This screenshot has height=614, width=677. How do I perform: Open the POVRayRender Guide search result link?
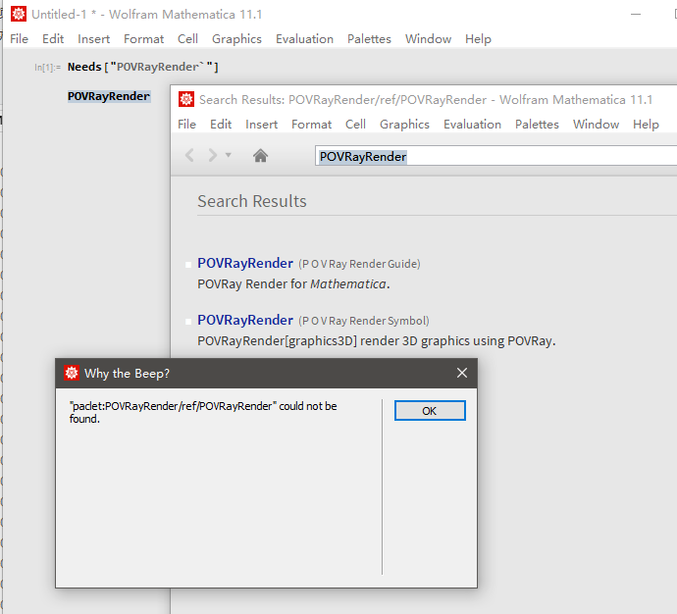244,263
